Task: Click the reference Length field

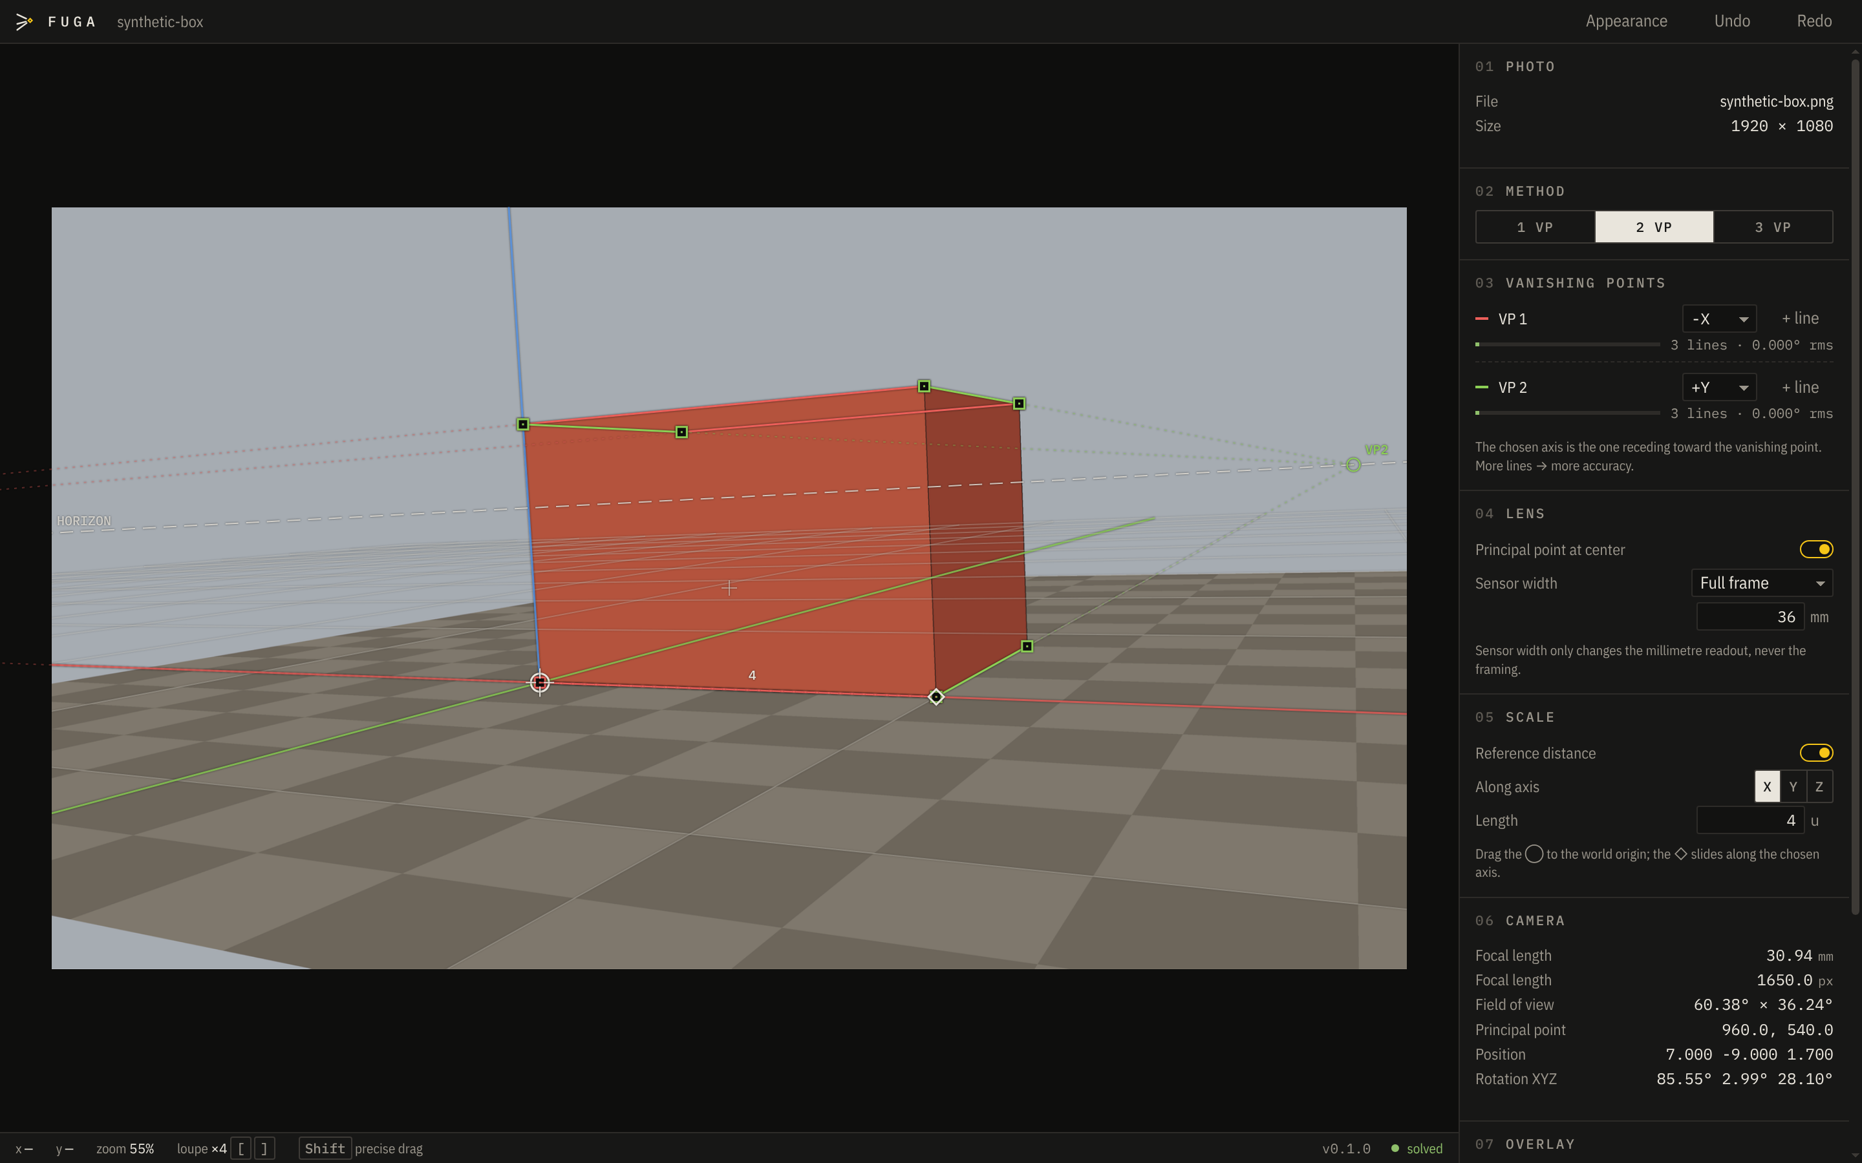Action: tap(1750, 821)
